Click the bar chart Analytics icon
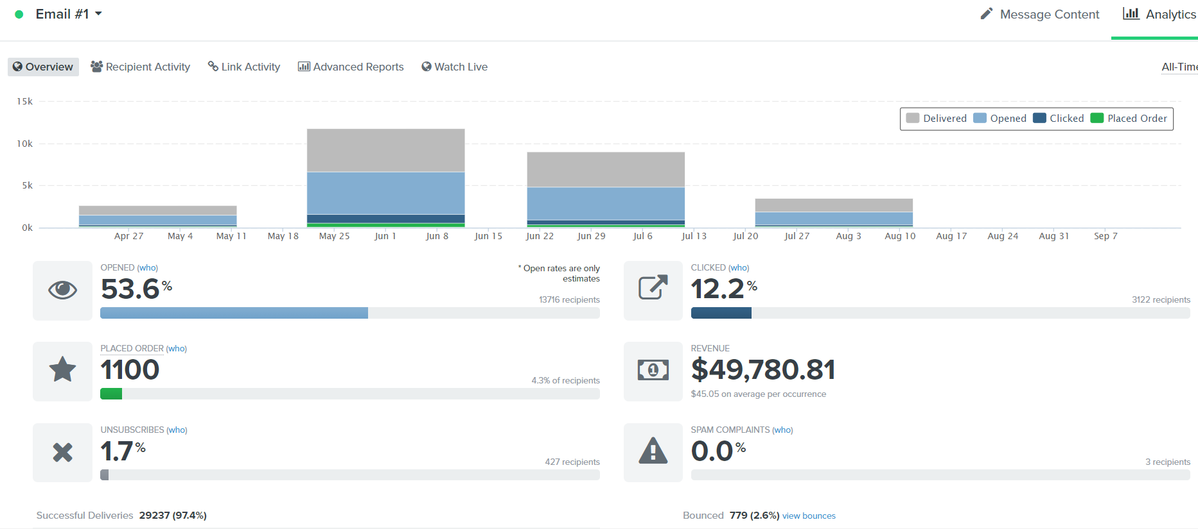The height and width of the screenshot is (529, 1198). click(x=1131, y=13)
